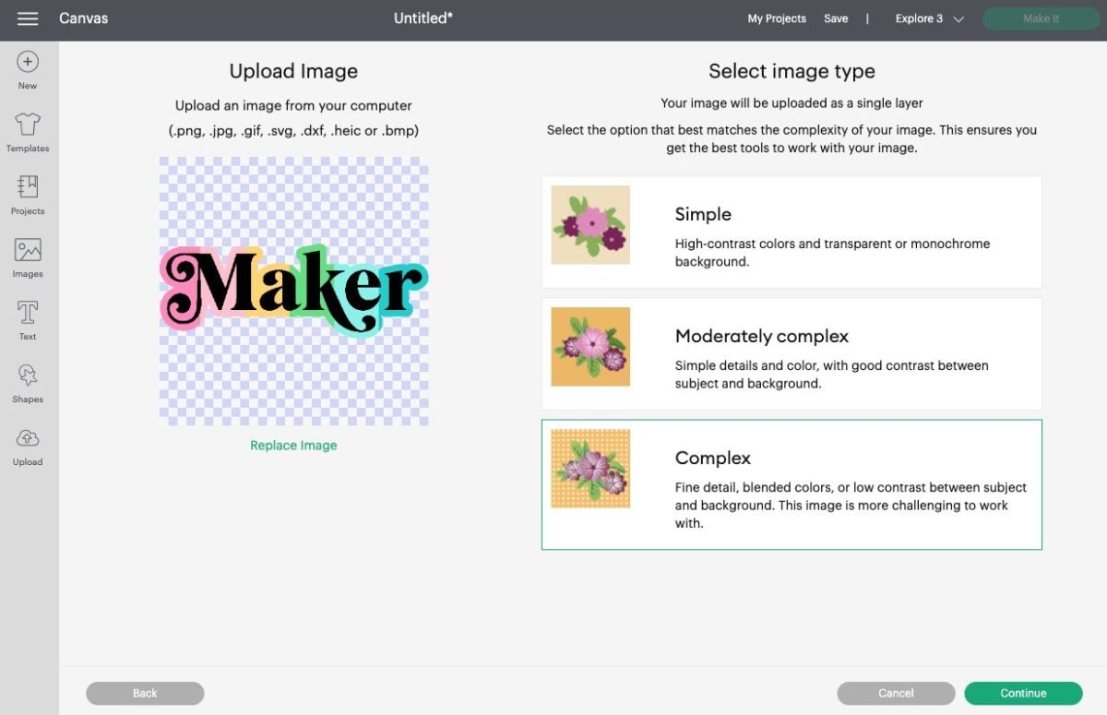Click the Complex flower thumbnail
This screenshot has height=715, width=1107.
click(x=590, y=469)
